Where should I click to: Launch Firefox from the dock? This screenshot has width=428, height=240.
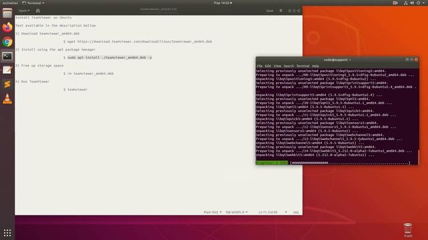7,27
